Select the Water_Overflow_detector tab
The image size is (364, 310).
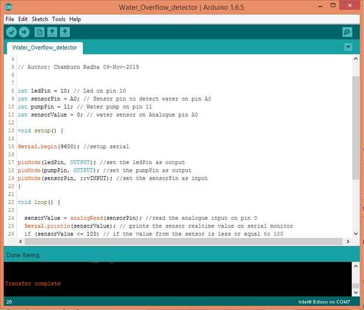pos(45,47)
